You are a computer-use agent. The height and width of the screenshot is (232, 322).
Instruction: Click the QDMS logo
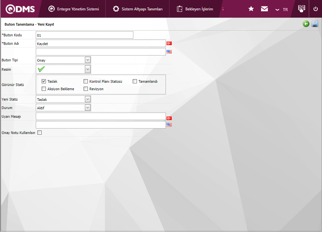point(20,9)
